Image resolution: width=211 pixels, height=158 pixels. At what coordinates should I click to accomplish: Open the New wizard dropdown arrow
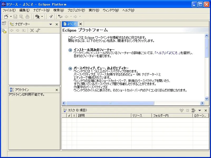point(11,17)
